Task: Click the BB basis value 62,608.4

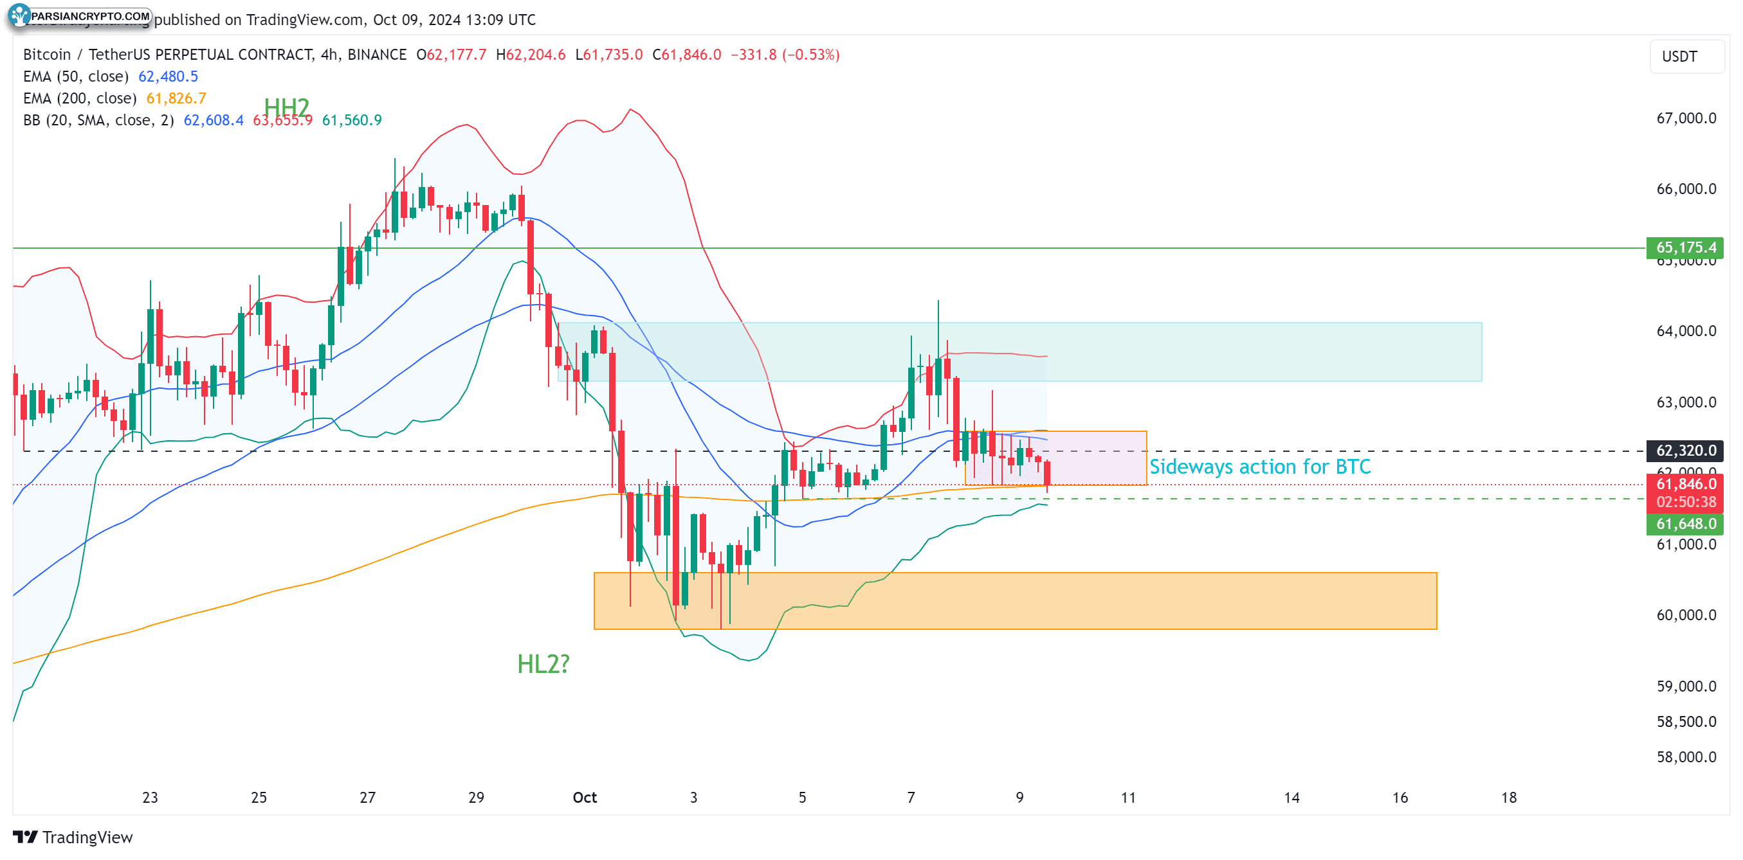Action: (213, 120)
